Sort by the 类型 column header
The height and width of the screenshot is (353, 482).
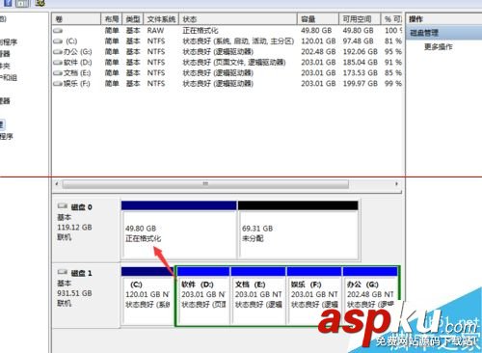coord(133,19)
